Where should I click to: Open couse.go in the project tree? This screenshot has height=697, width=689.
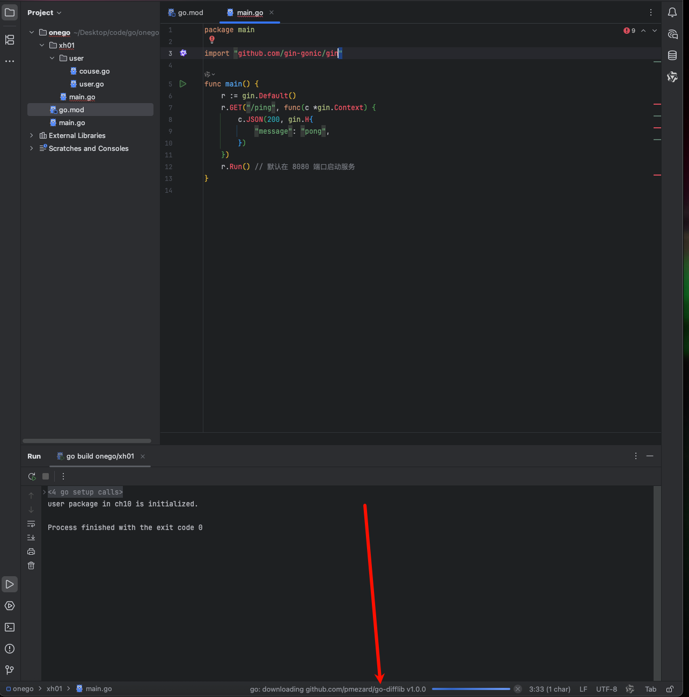(x=90, y=71)
